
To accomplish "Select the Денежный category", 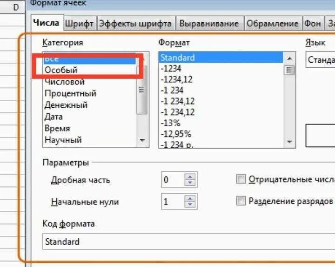I will click(90, 105).
